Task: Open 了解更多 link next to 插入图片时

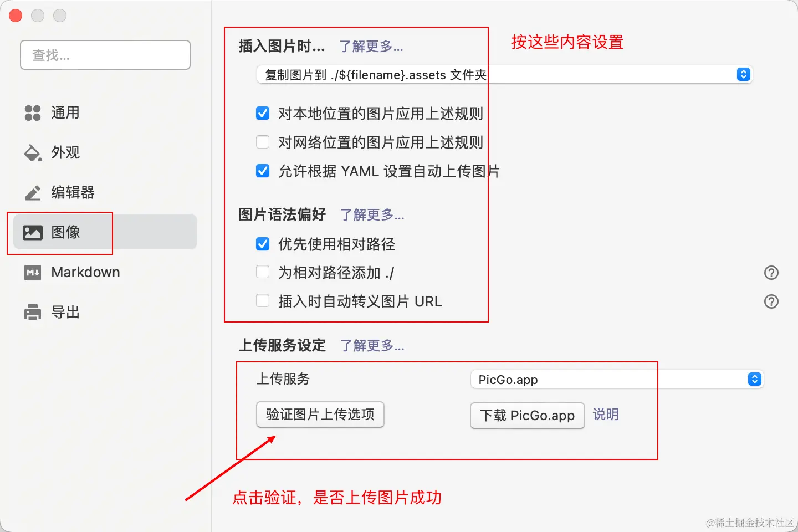Action: (371, 46)
